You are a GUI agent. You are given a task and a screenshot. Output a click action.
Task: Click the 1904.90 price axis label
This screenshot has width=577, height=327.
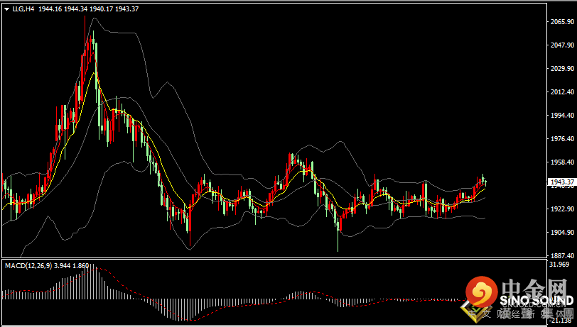[562, 233]
